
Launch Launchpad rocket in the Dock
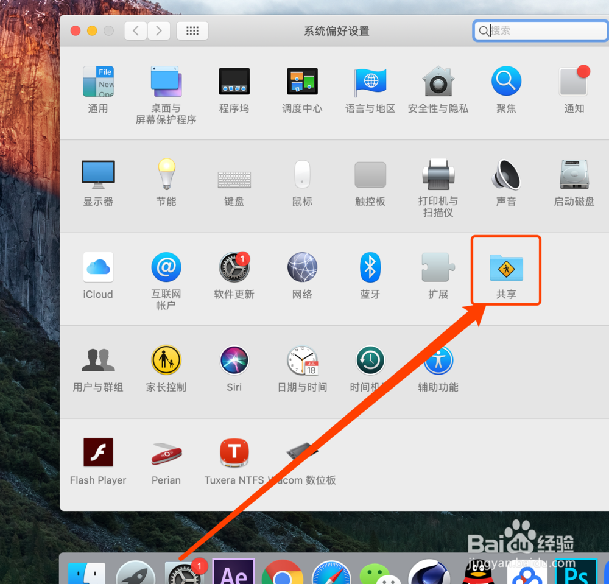tap(136, 573)
